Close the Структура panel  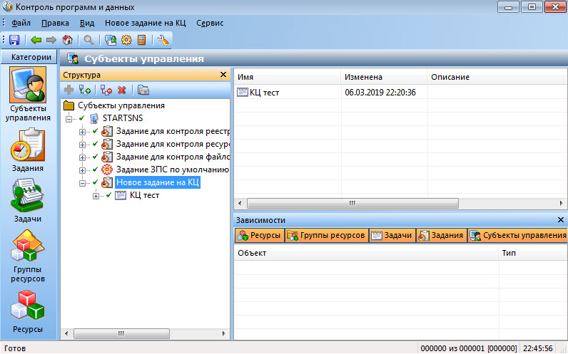pos(223,75)
